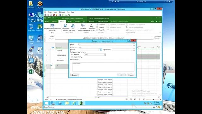Click the Ctrl+Alt+Delete icon in VM toolbar

point(45,15)
